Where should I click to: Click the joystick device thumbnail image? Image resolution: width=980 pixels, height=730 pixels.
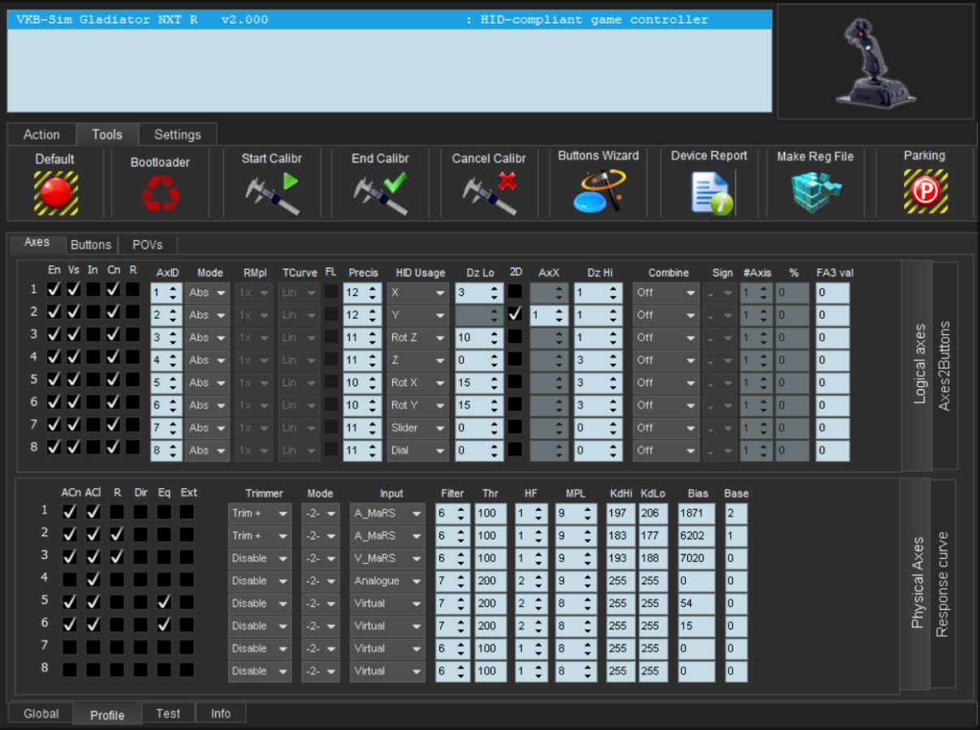874,62
